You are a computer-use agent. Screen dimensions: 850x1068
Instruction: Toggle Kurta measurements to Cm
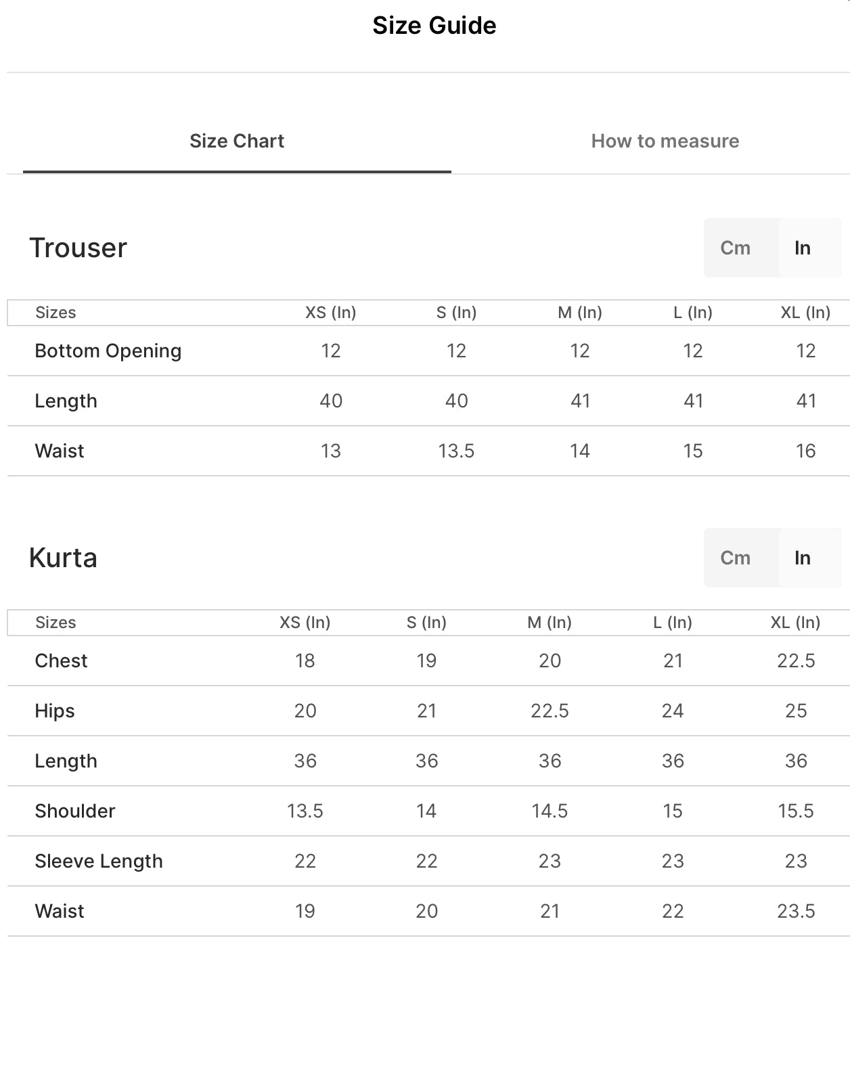(735, 558)
